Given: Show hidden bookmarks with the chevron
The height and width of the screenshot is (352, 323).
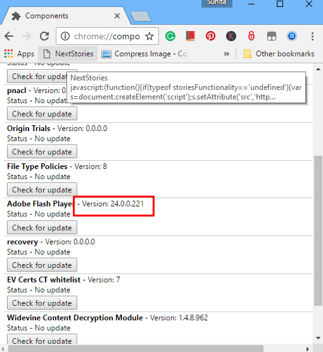Looking at the screenshot, I should click(x=227, y=54).
